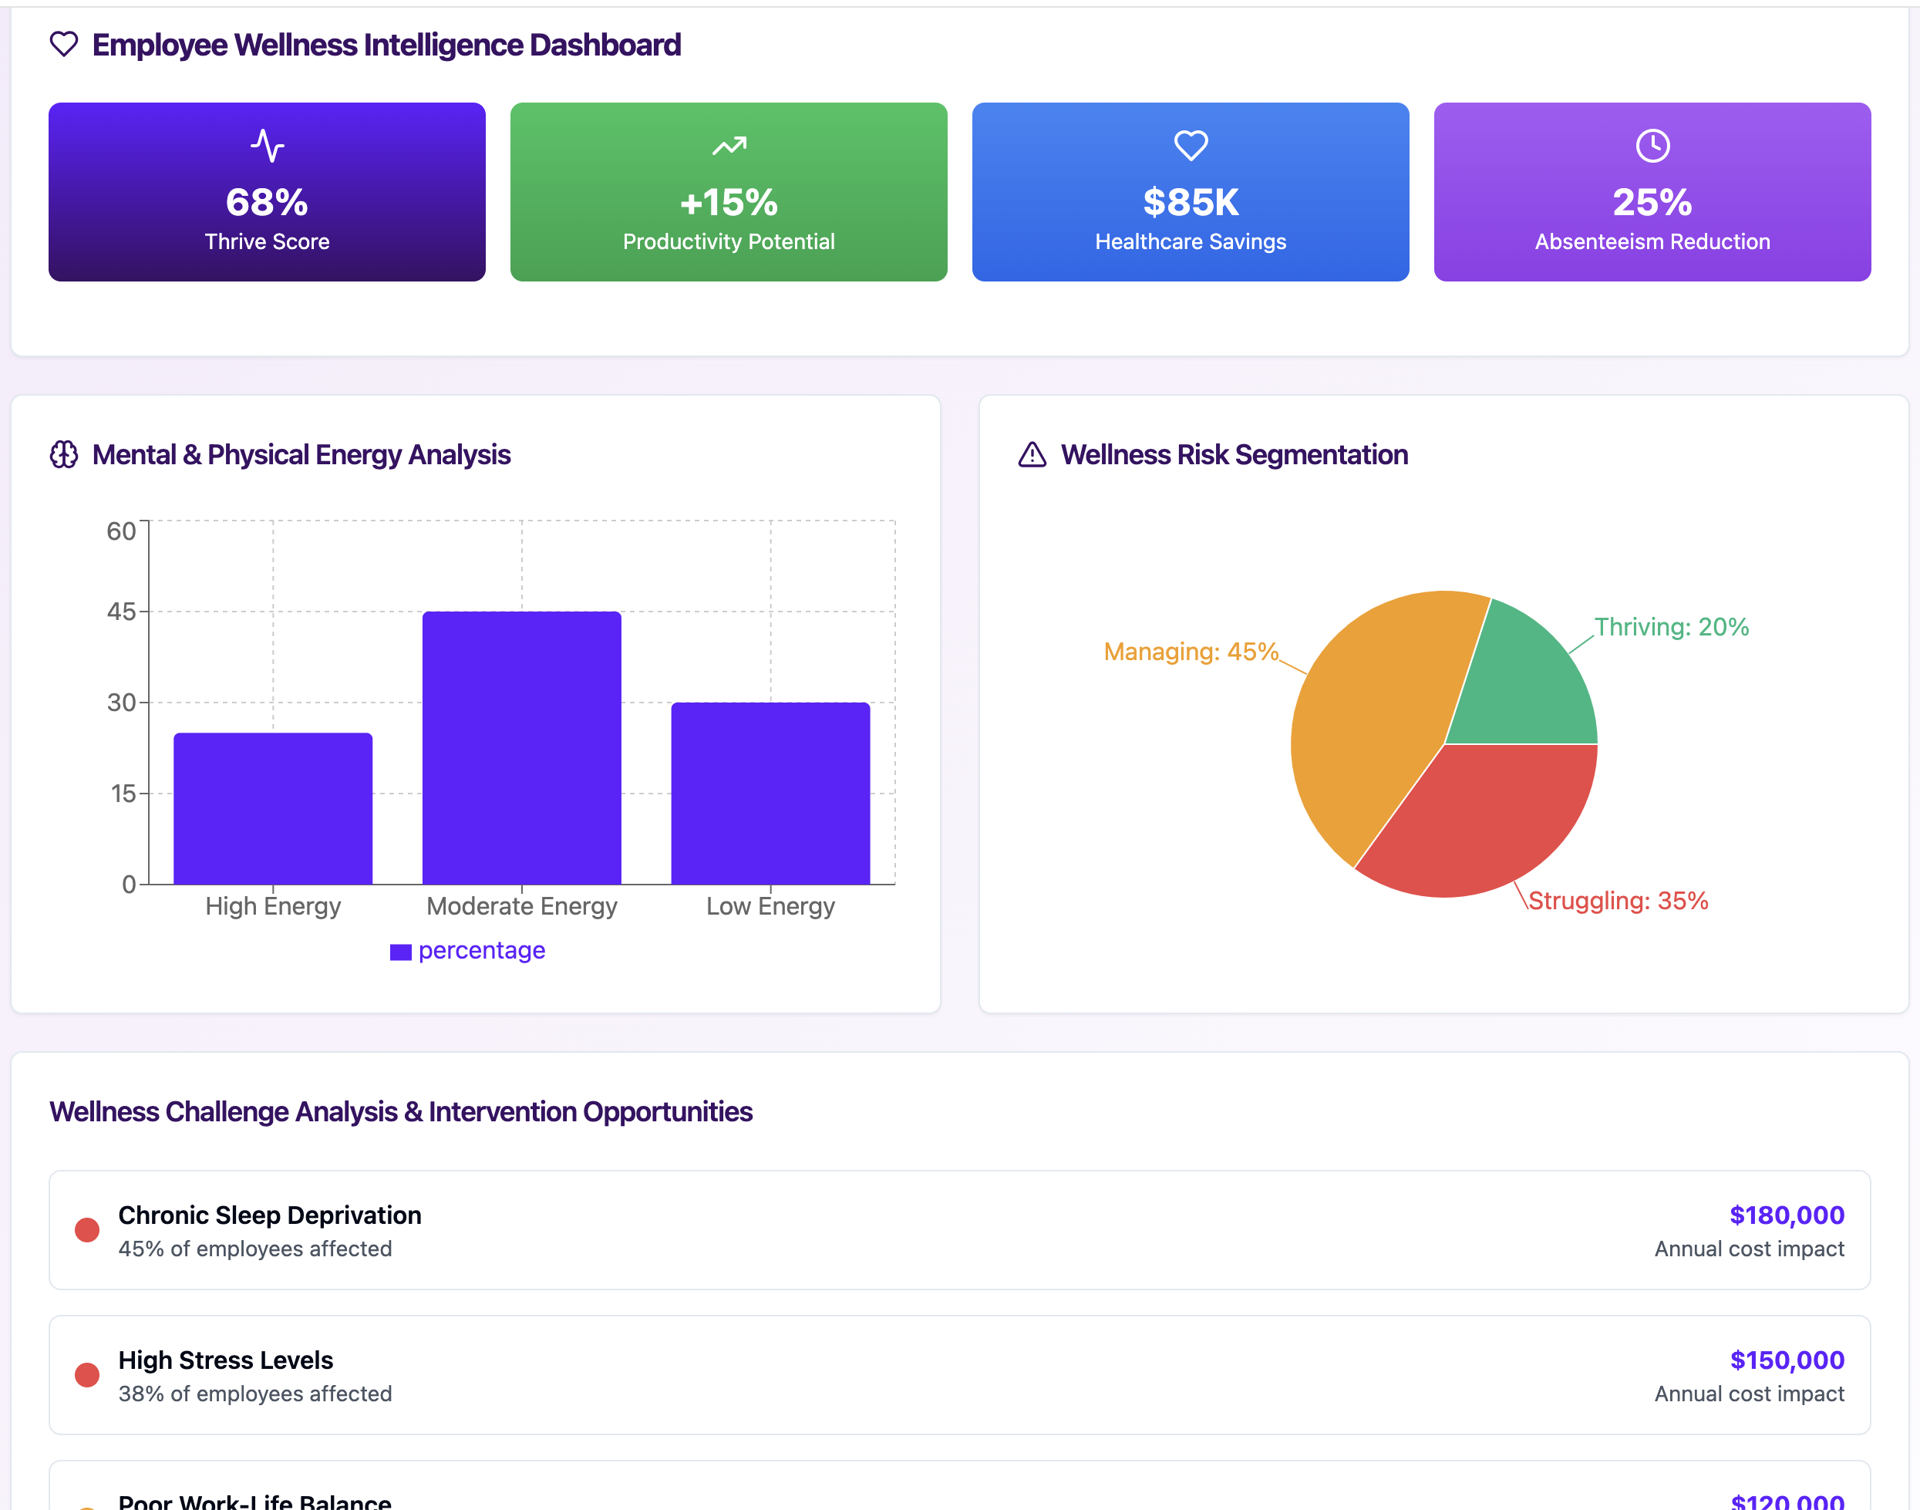Click the heart icon on Healthcare Savings card
This screenshot has width=1920, height=1510.
(1191, 146)
